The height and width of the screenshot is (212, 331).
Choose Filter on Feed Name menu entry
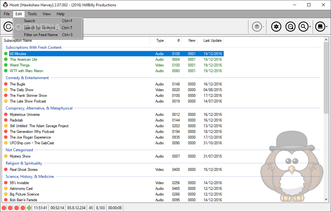click(x=48, y=34)
